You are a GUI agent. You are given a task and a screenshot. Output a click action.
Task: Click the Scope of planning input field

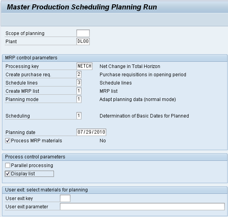tap(83, 33)
